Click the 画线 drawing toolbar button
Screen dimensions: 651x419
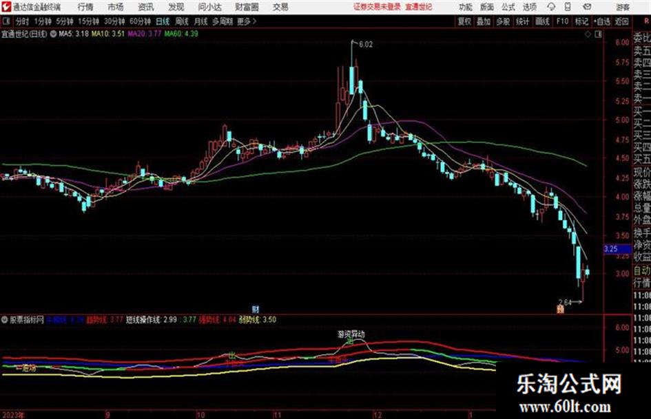[x=542, y=21]
